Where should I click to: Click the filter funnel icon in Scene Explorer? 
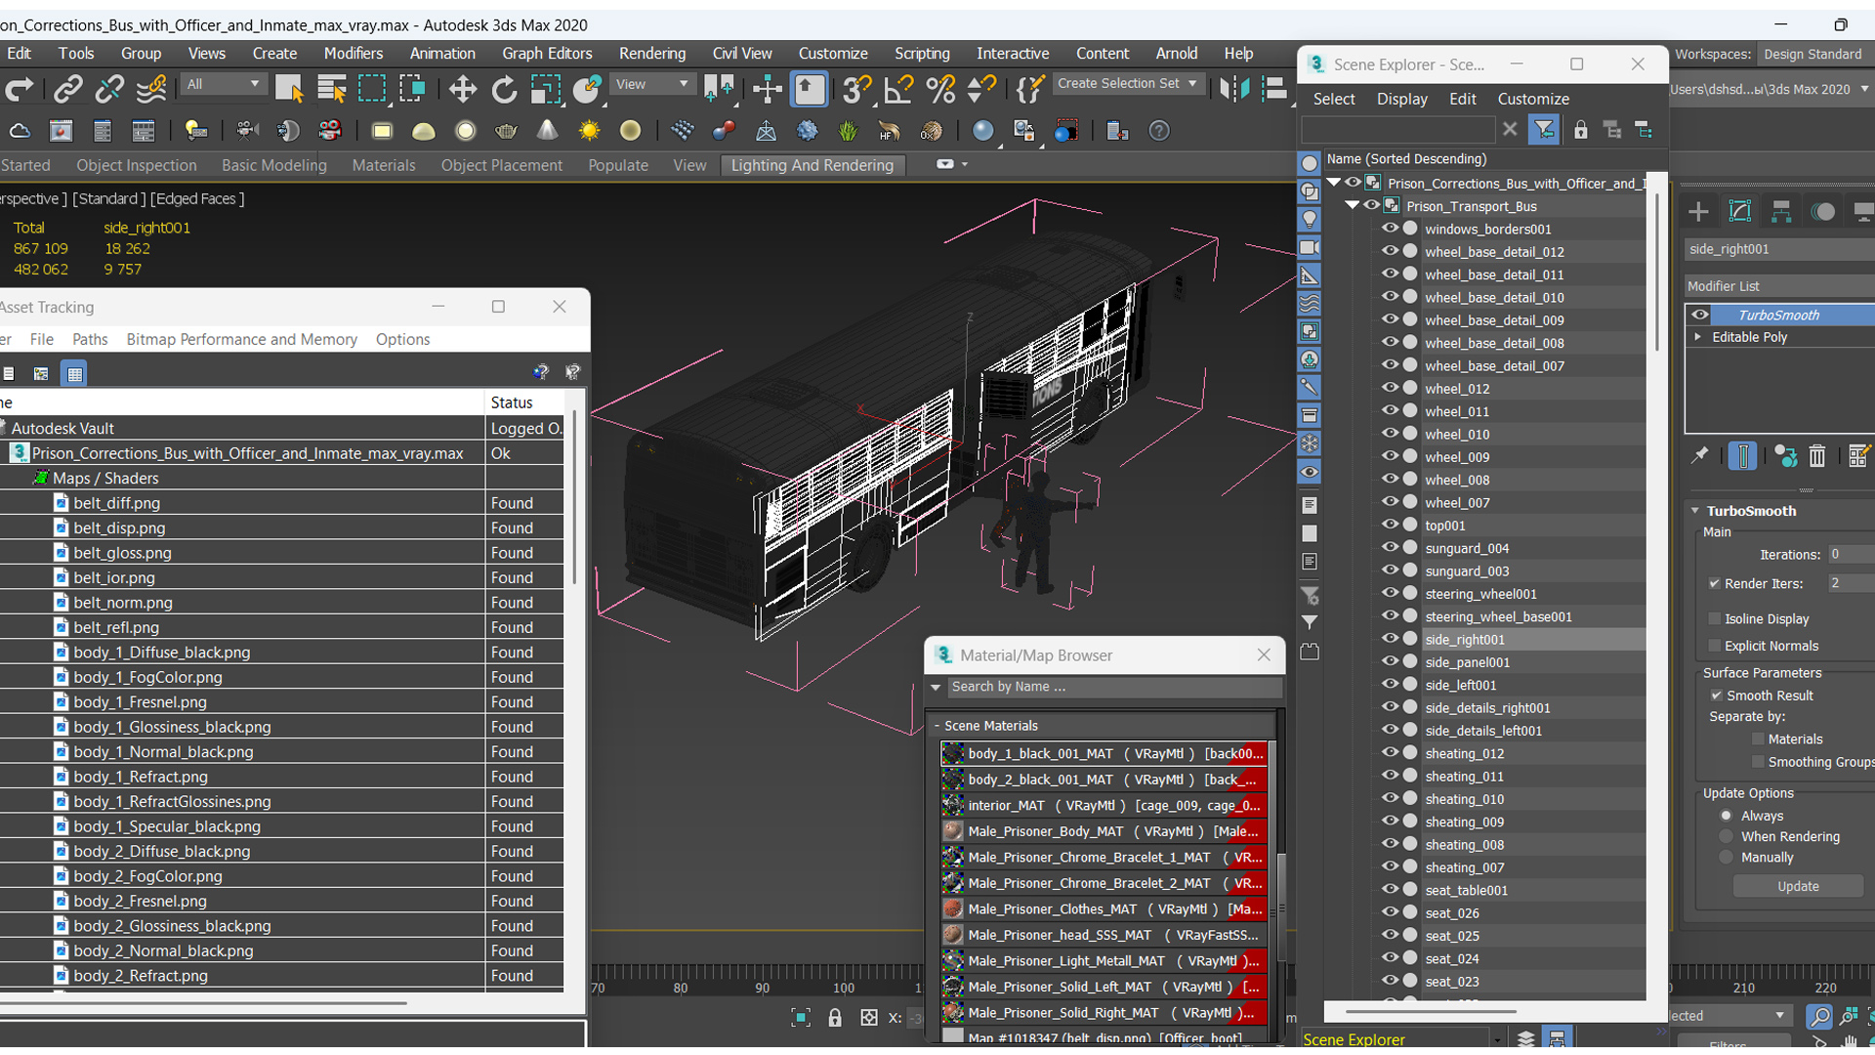1544,129
